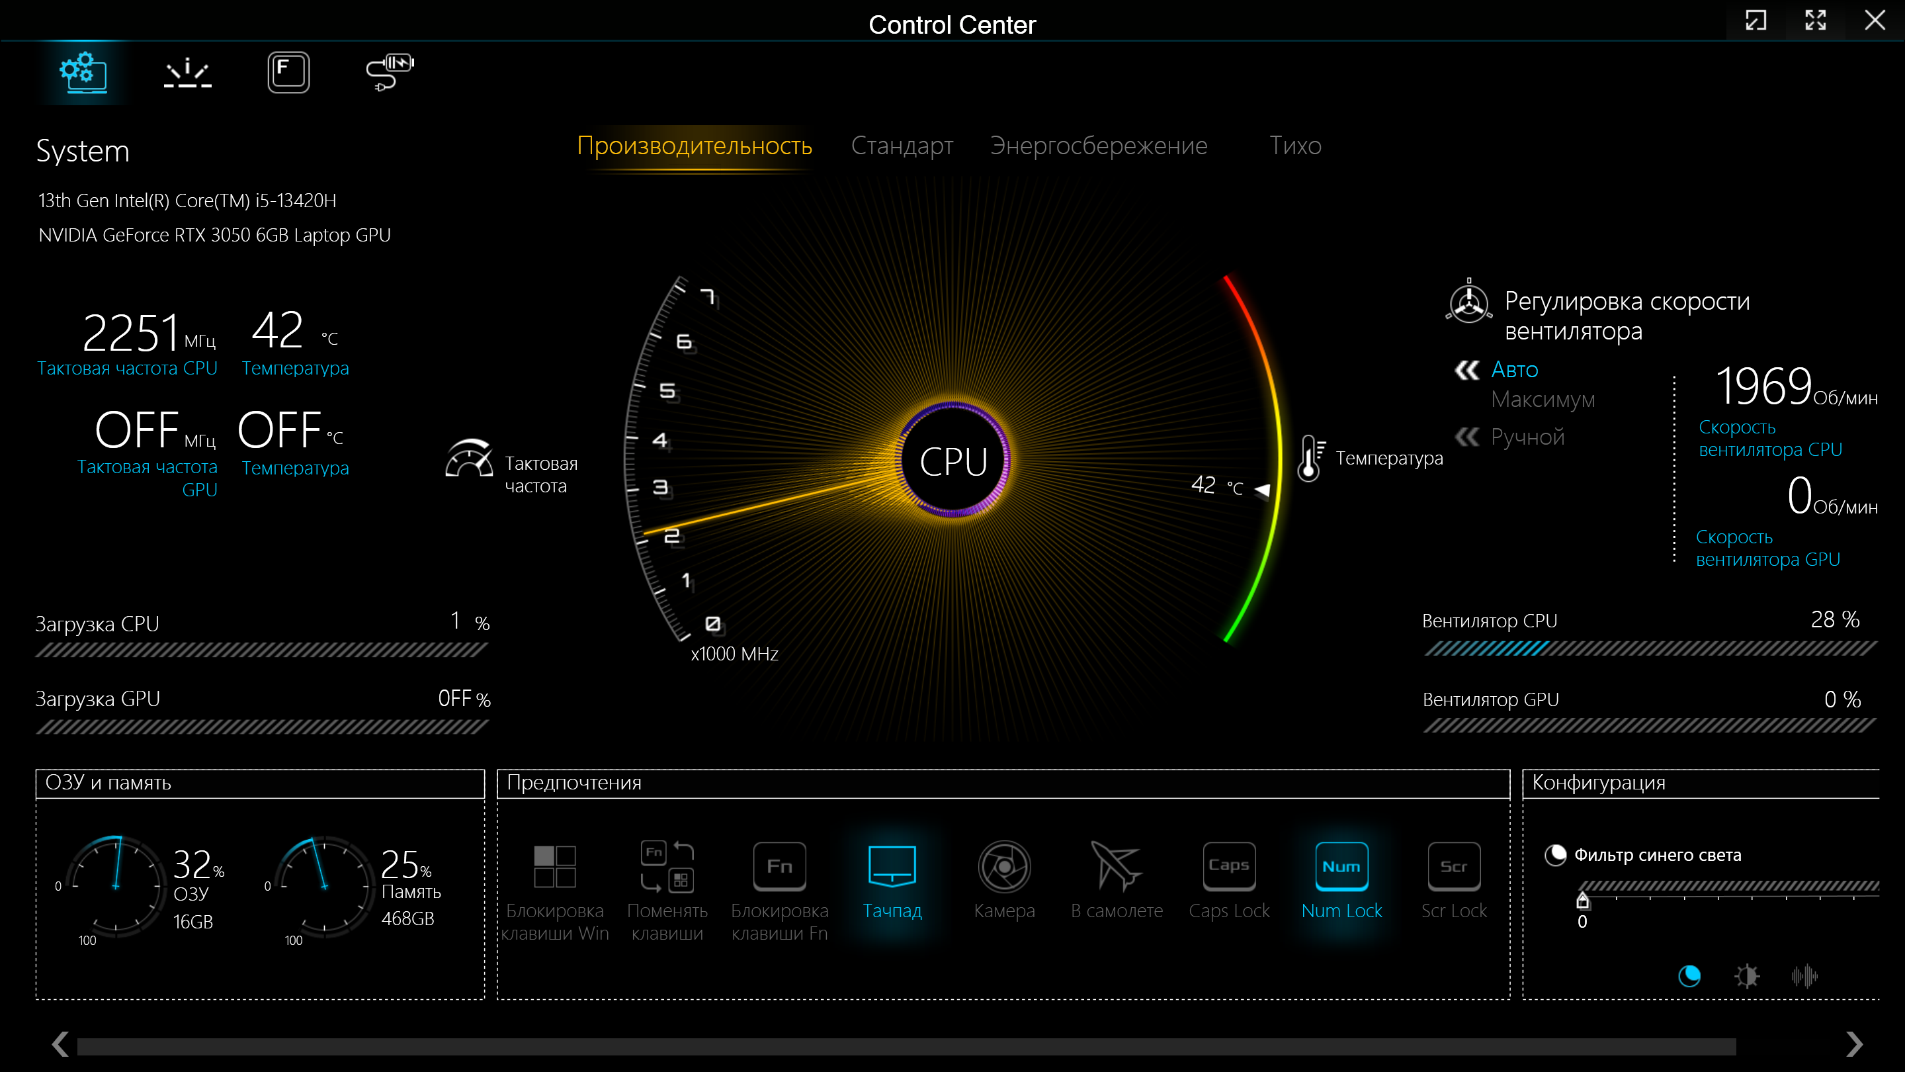Open the Flexikey macro section icon
Screen dimensions: 1905x1072
pos(288,73)
